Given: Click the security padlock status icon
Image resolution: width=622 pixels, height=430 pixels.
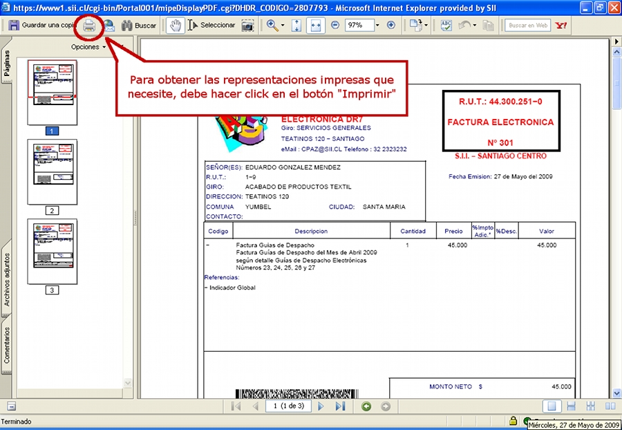Looking at the screenshot, I should click(x=513, y=420).
